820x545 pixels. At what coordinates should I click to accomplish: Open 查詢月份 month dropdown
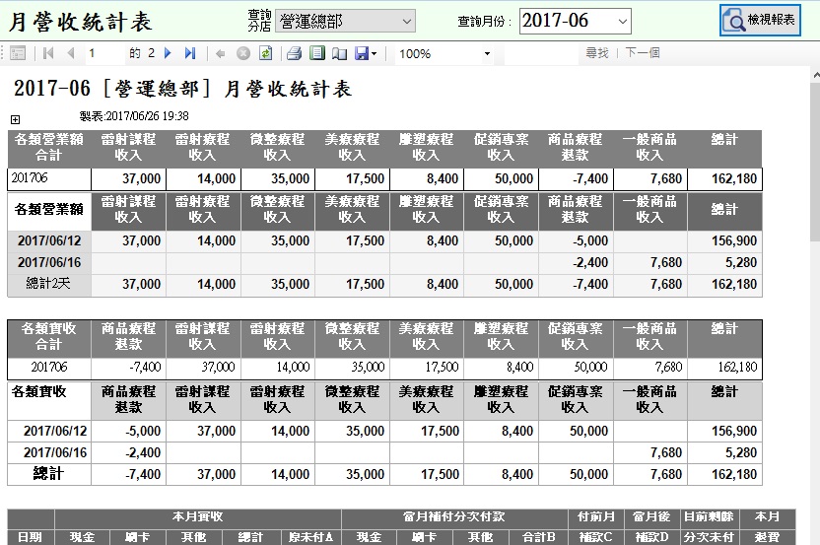pyautogui.click(x=575, y=21)
